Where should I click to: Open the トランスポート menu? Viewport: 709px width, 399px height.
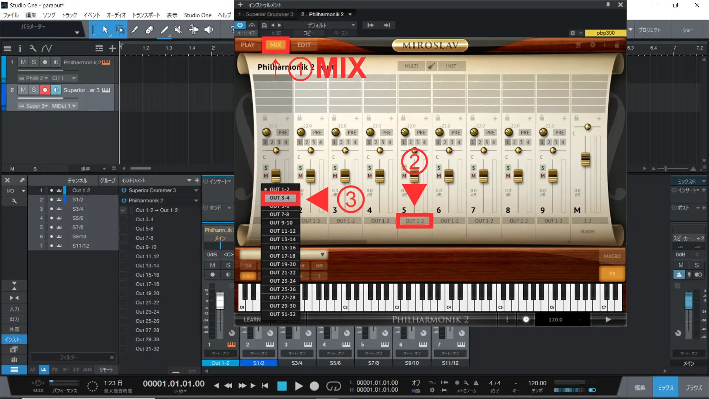[146, 15]
